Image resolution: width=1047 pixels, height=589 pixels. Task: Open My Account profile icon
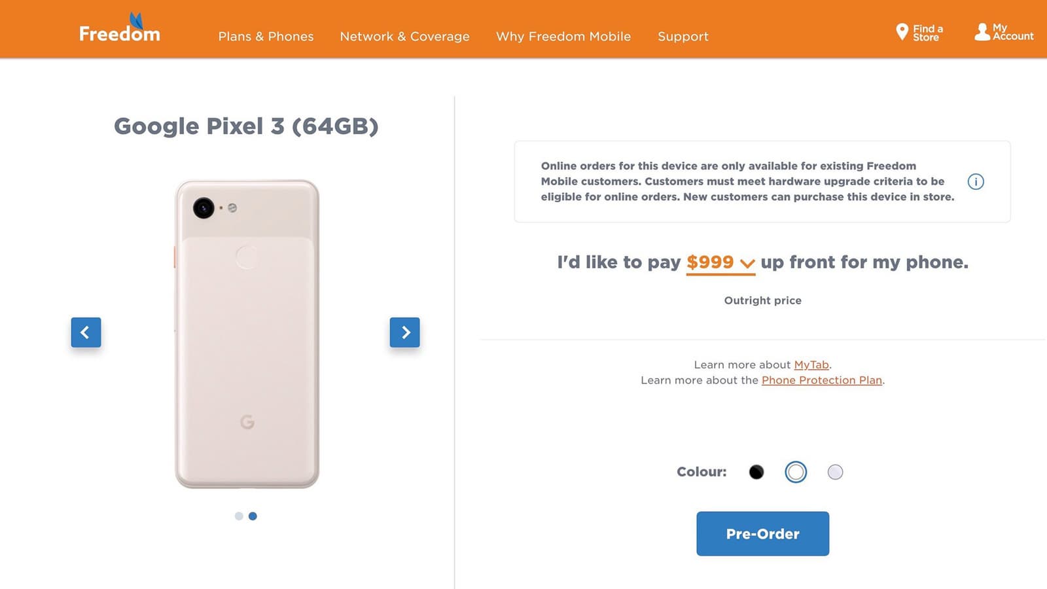(x=982, y=31)
